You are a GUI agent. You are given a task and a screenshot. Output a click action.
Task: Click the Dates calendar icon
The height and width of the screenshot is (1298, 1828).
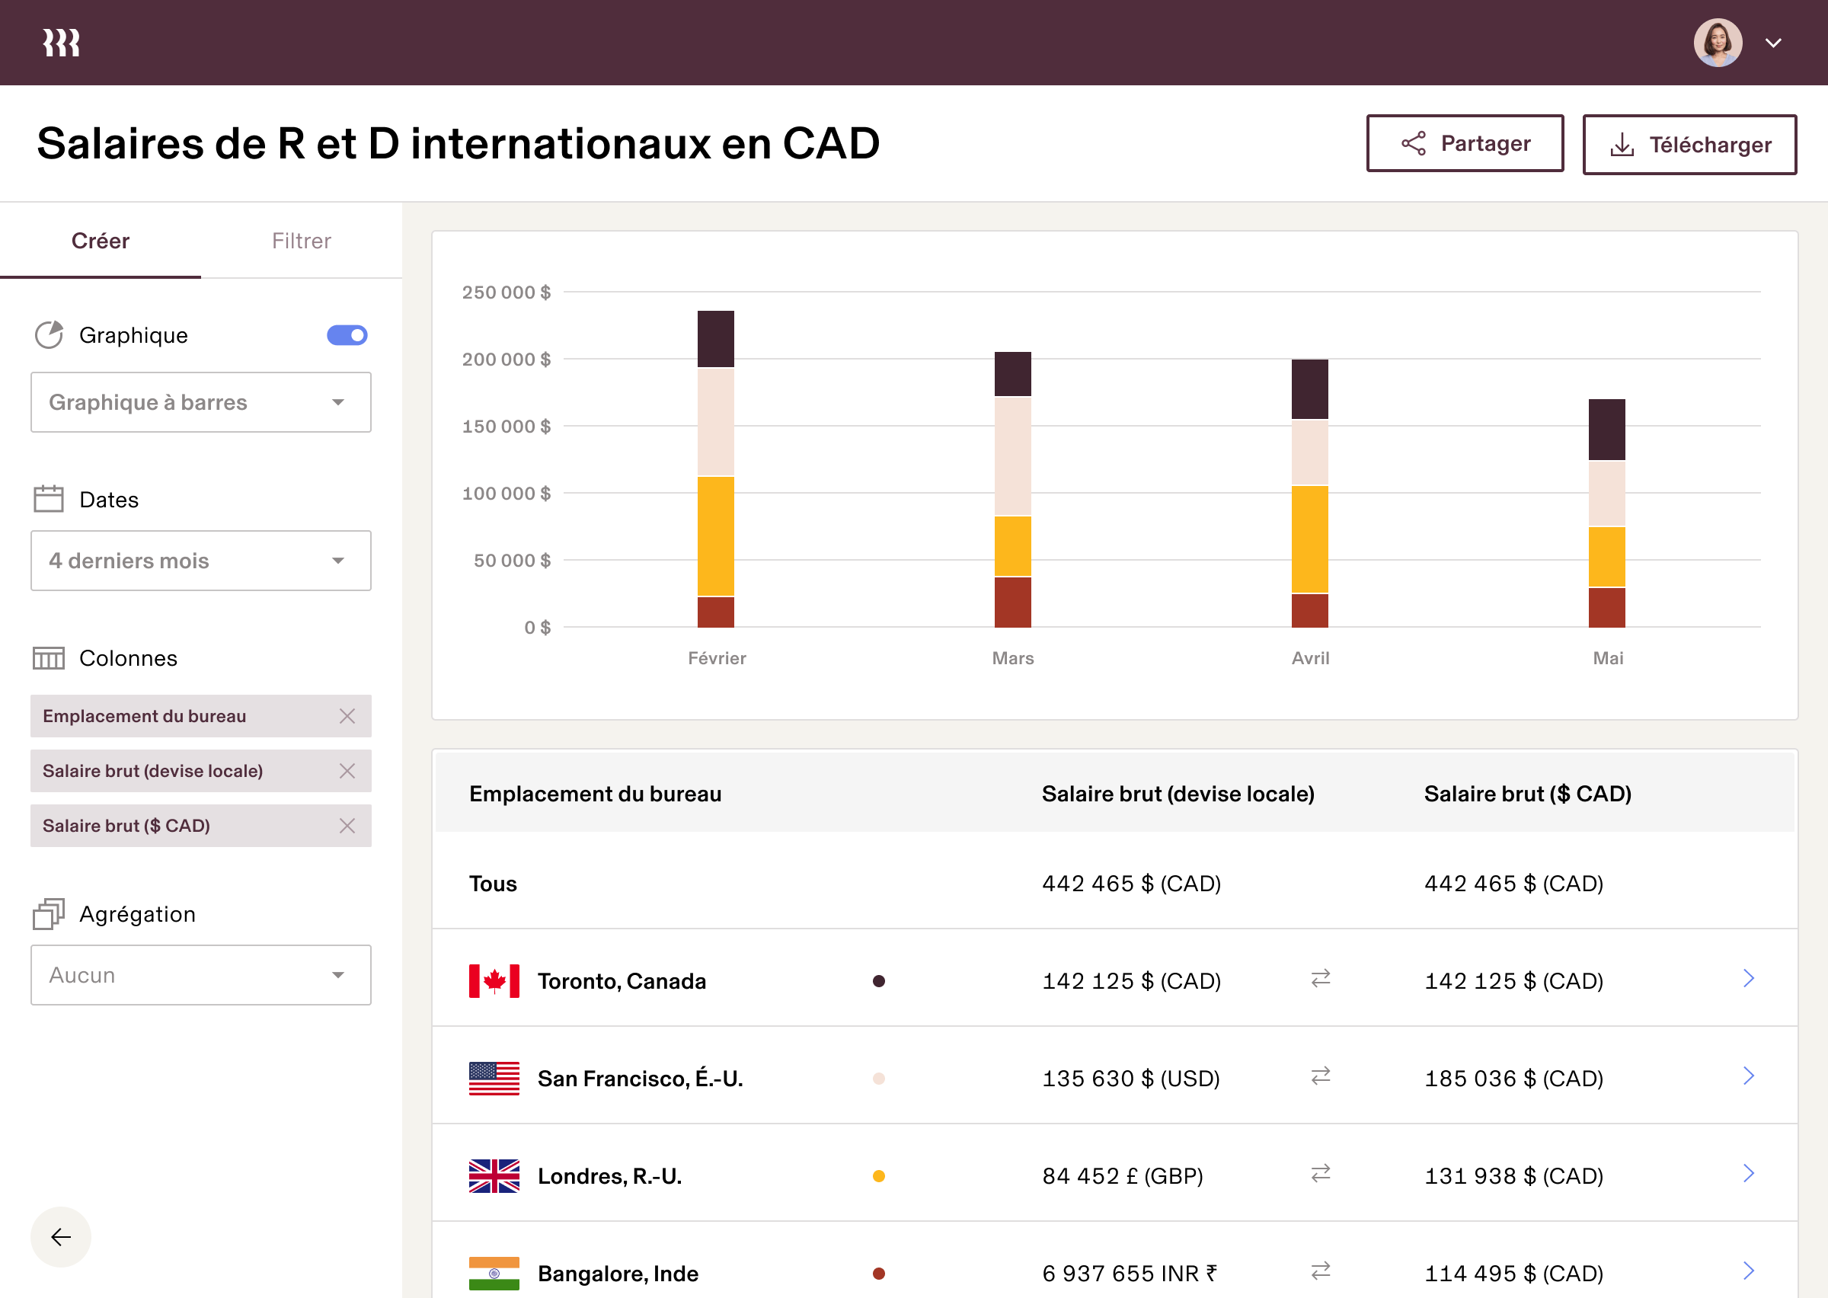49,498
